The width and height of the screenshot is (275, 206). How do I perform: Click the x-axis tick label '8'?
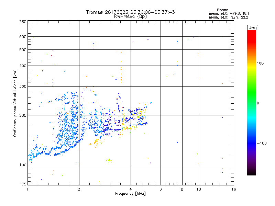click(x=182, y=189)
